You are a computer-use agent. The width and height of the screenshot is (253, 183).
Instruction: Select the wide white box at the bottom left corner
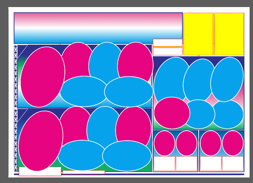click(40, 171)
